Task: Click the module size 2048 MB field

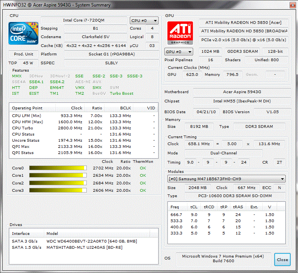Action: tap(198, 188)
